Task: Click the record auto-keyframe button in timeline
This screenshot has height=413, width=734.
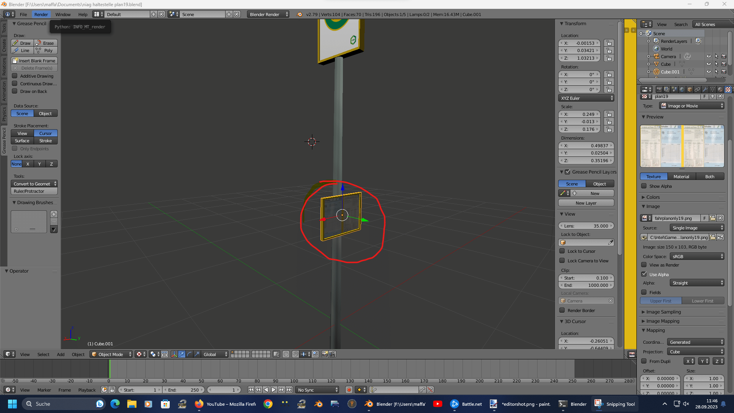Action: (349, 390)
